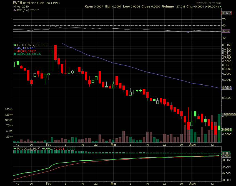Click the green 0.0006 last-price tag on the price axis

[x=227, y=129]
